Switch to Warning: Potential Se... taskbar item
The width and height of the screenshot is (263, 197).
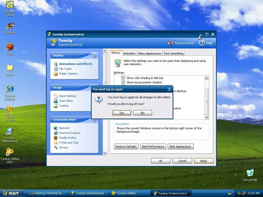[47, 193]
